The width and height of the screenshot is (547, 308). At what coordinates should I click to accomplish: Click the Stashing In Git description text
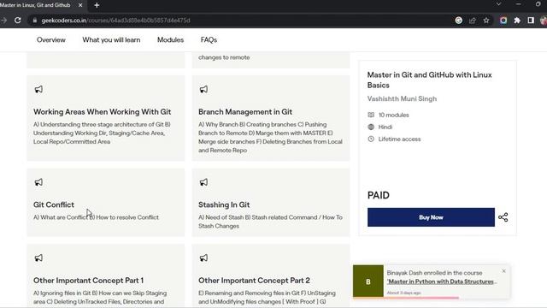click(x=270, y=222)
